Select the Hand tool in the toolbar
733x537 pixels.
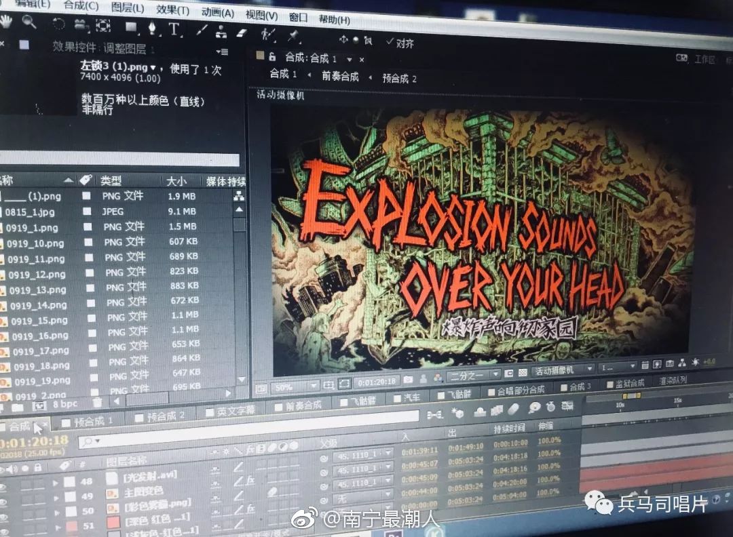[7, 24]
